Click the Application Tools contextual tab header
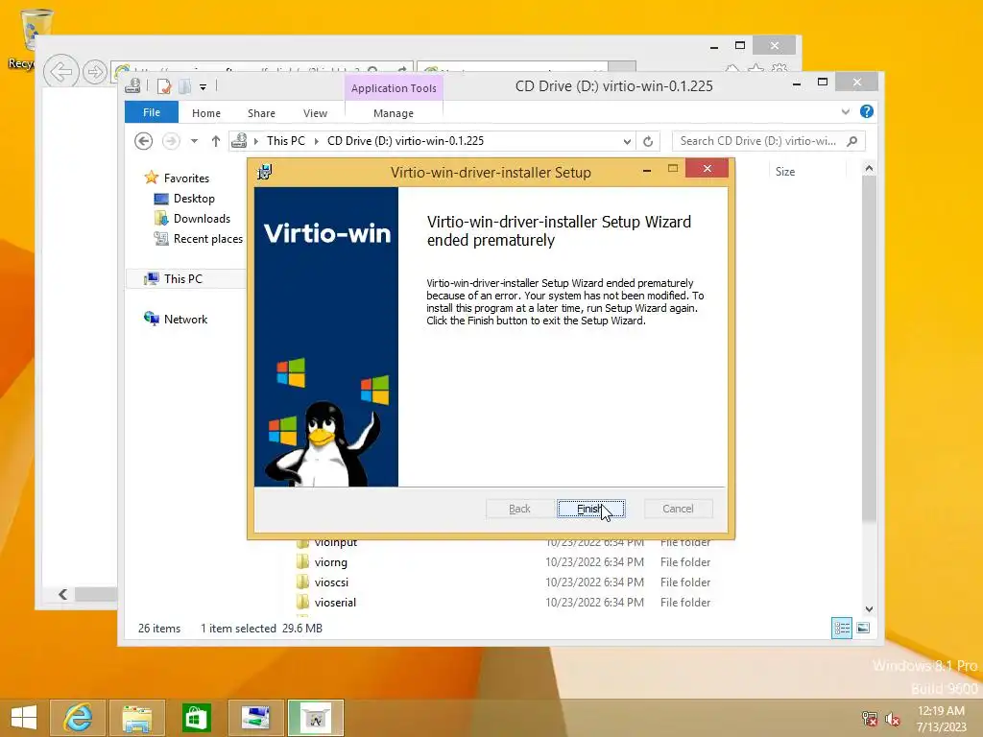The height and width of the screenshot is (737, 983). pos(394,88)
